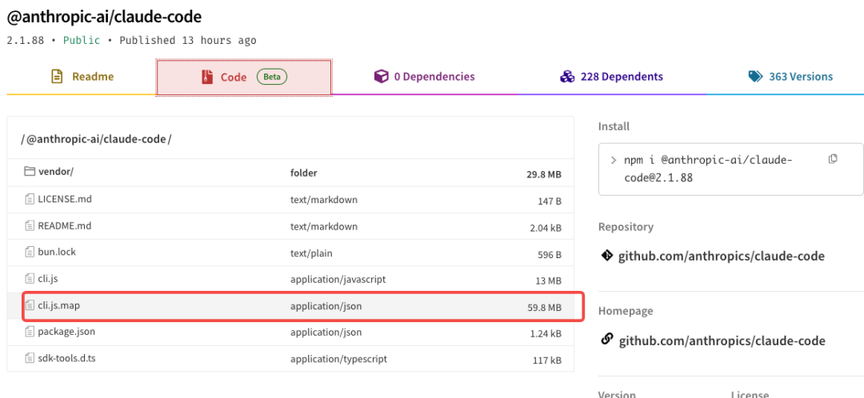Click the 29.8 MB vendor folder size

[544, 174]
